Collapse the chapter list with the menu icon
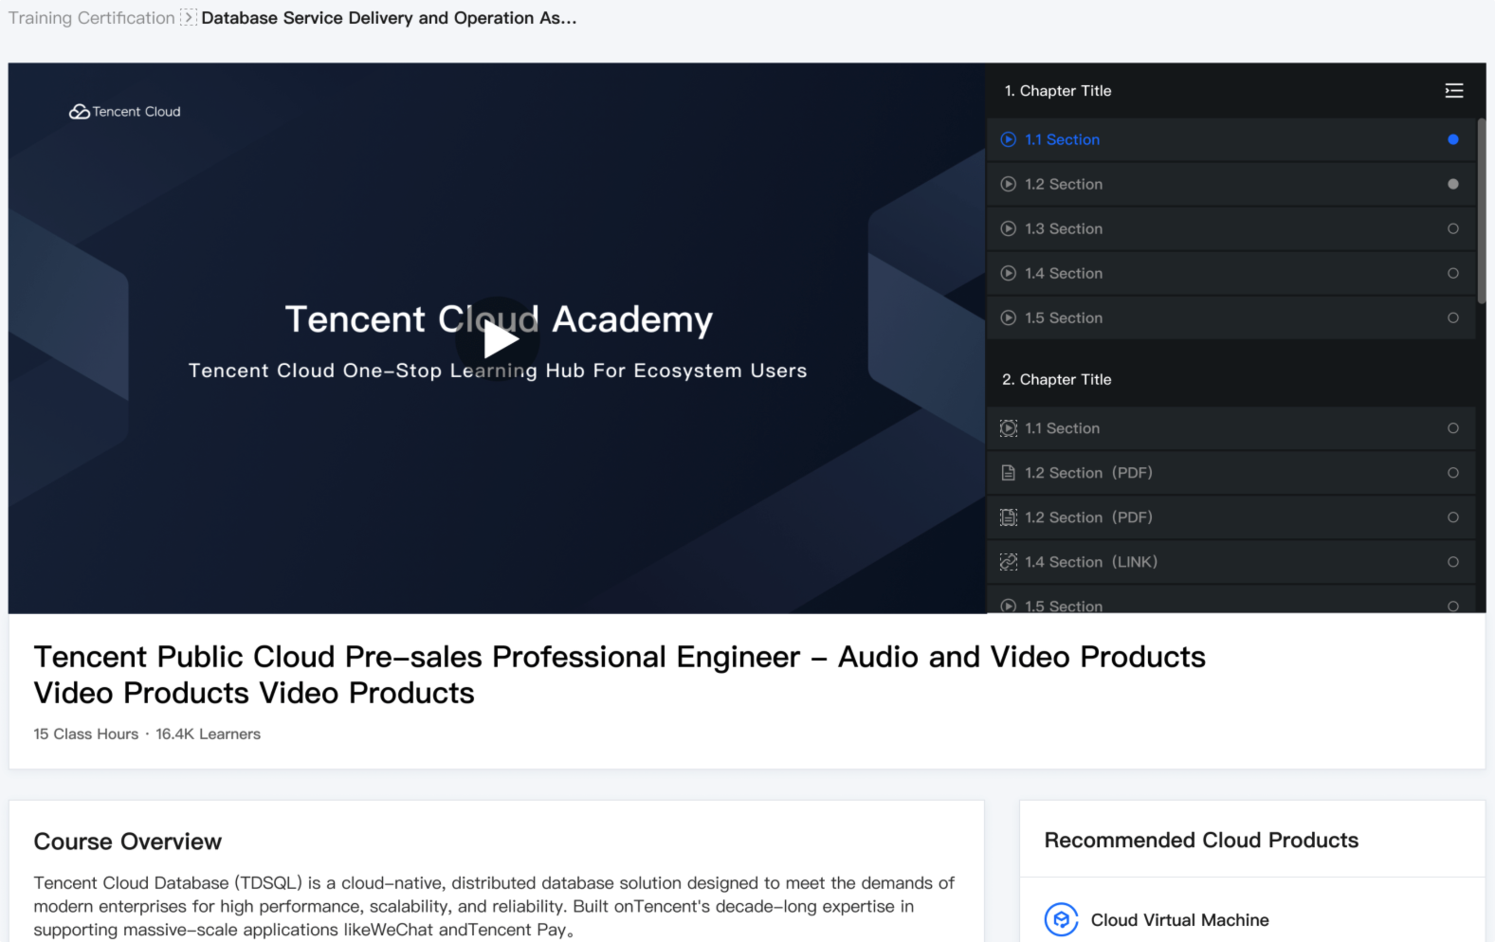 point(1453,91)
